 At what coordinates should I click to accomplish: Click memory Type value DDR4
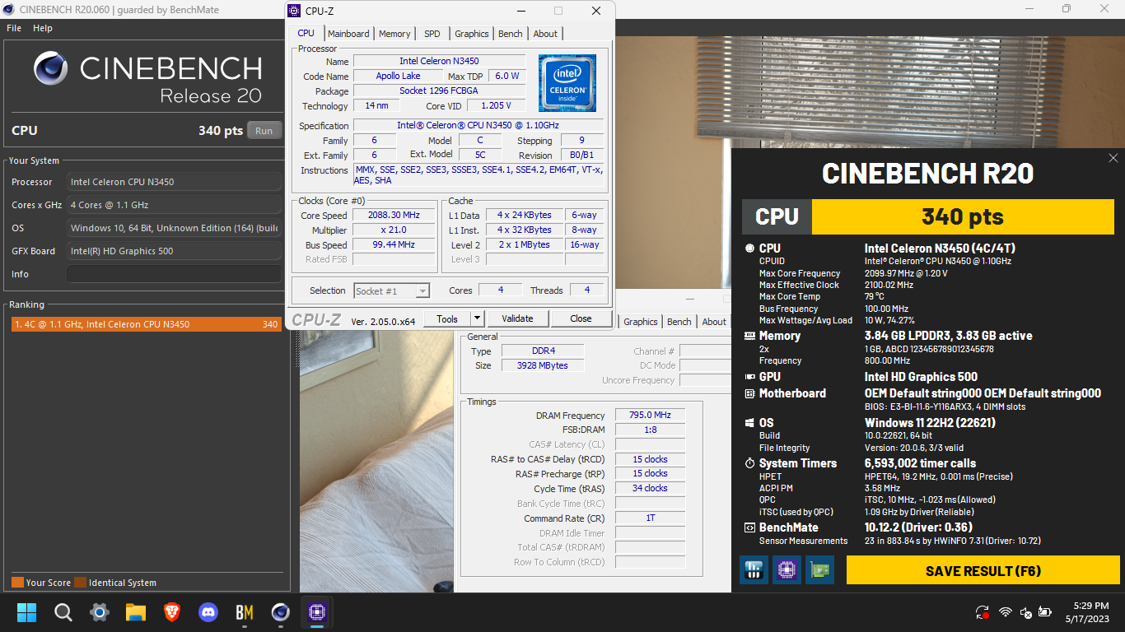pos(543,351)
